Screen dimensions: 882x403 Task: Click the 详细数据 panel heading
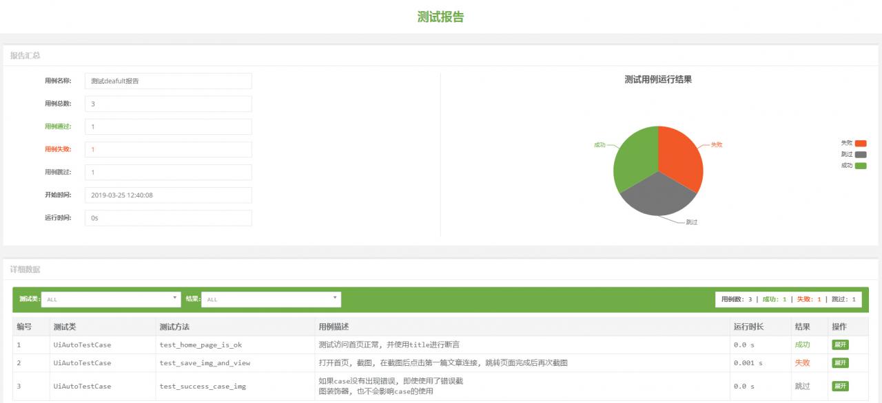tap(25, 269)
